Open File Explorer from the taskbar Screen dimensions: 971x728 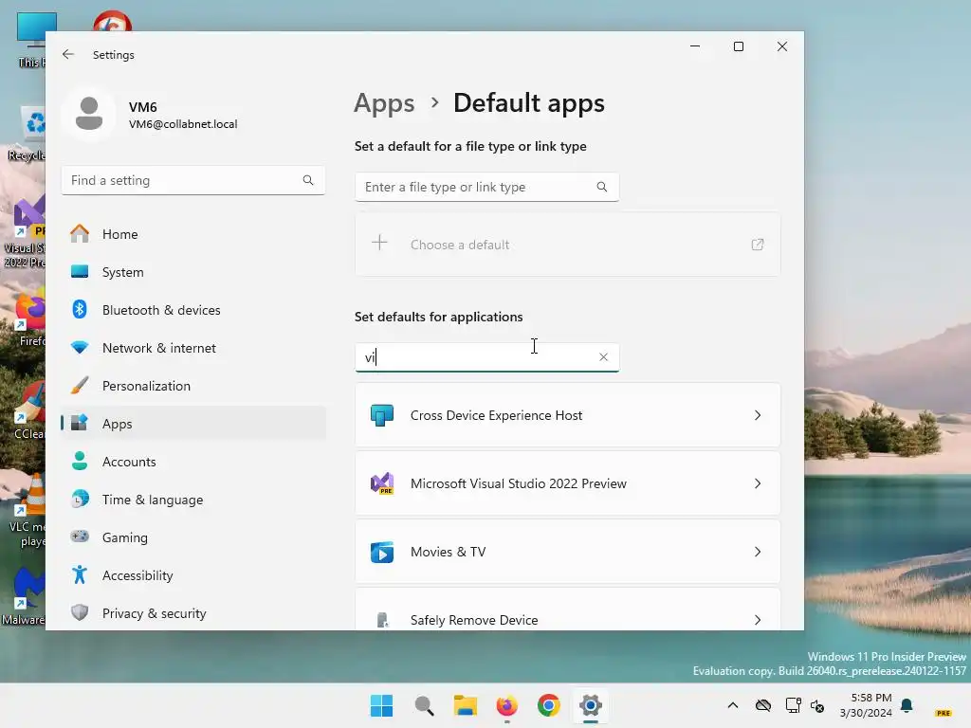point(465,705)
